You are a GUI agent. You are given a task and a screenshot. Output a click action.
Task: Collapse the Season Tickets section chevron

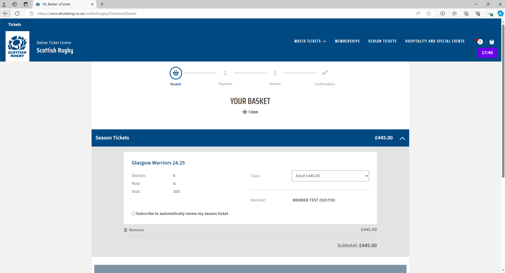coord(402,138)
